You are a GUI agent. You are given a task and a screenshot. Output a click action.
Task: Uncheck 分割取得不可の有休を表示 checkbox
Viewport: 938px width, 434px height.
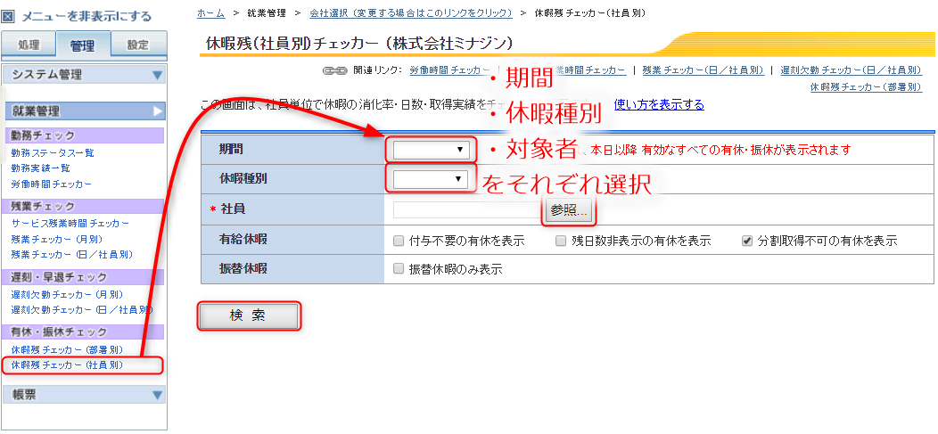[746, 241]
